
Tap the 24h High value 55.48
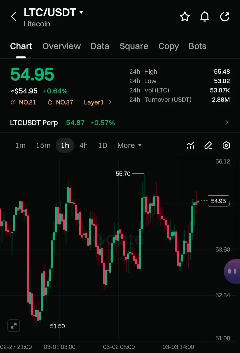click(x=222, y=72)
